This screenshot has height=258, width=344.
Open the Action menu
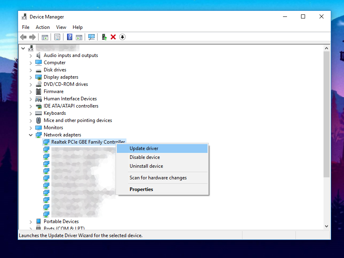click(42, 27)
